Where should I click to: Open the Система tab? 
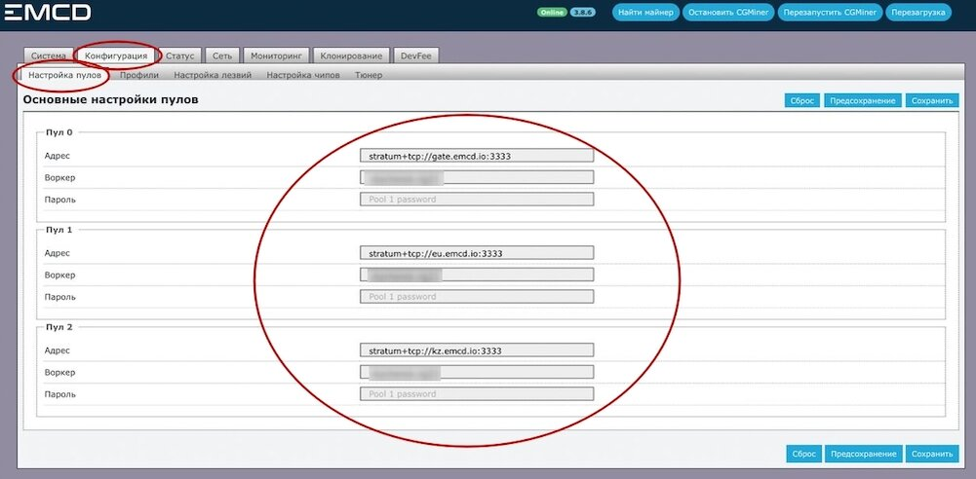pos(49,55)
